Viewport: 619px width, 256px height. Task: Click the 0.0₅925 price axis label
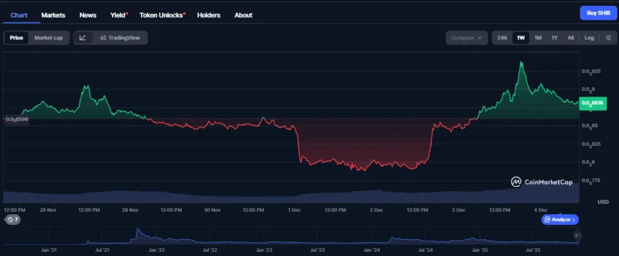[591, 71]
